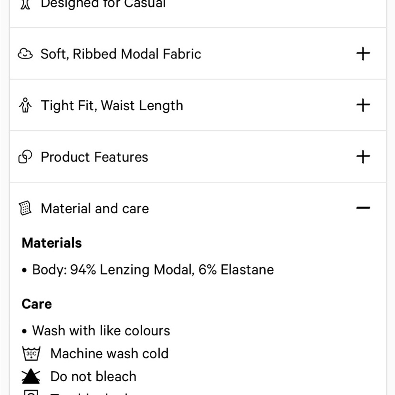The width and height of the screenshot is (395, 395).
Task: Click the 30C machine wash symbol
Action: [31, 354]
